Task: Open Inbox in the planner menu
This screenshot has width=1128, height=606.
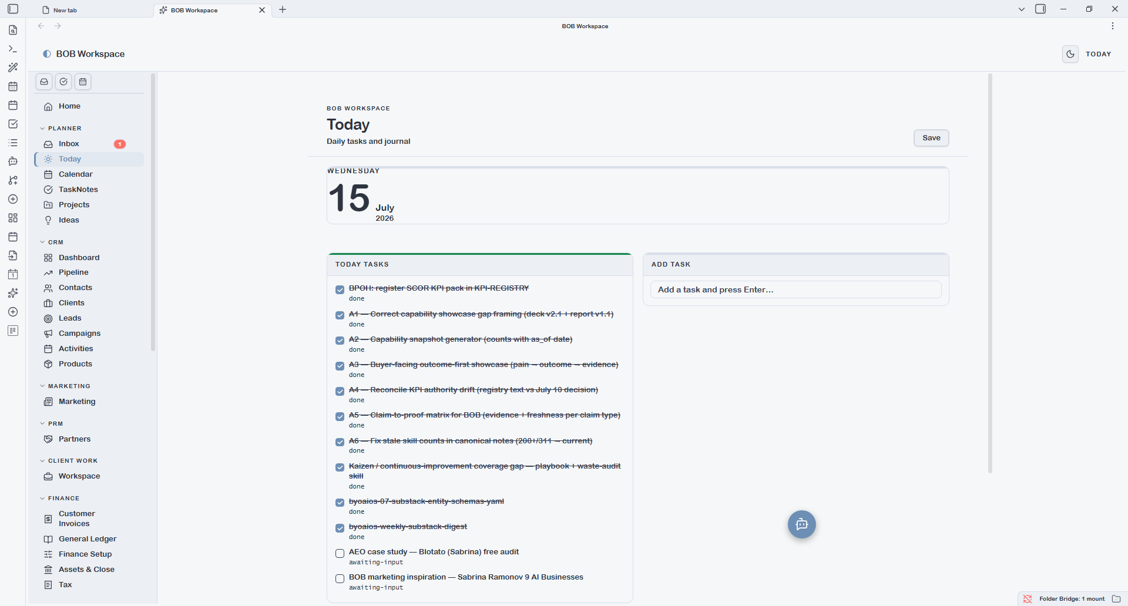Action: point(89,144)
